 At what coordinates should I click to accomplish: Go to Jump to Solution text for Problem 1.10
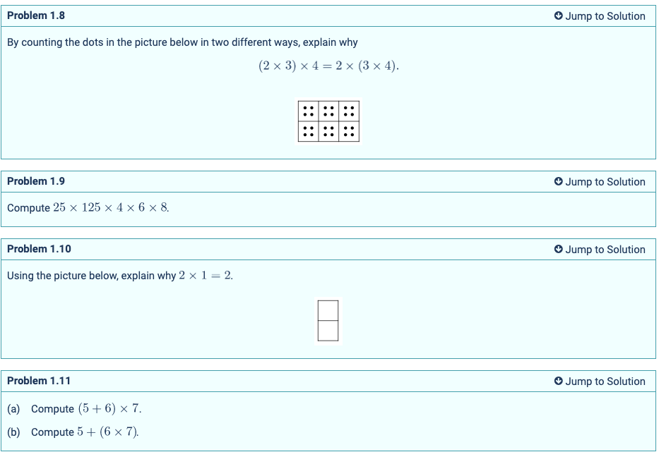[605, 250]
